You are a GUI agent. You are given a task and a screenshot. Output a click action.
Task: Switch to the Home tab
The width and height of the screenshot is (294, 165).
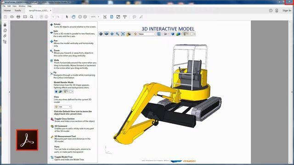(x=7, y=11)
